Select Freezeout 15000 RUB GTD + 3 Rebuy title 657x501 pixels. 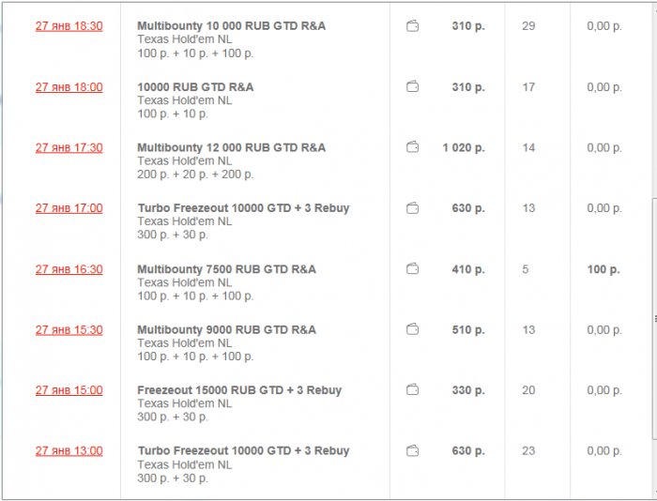coord(239,390)
